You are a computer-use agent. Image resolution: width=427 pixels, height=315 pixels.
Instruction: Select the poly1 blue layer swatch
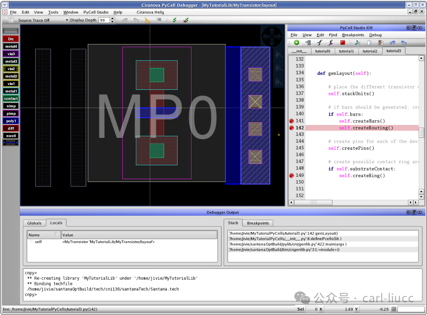click(x=11, y=121)
